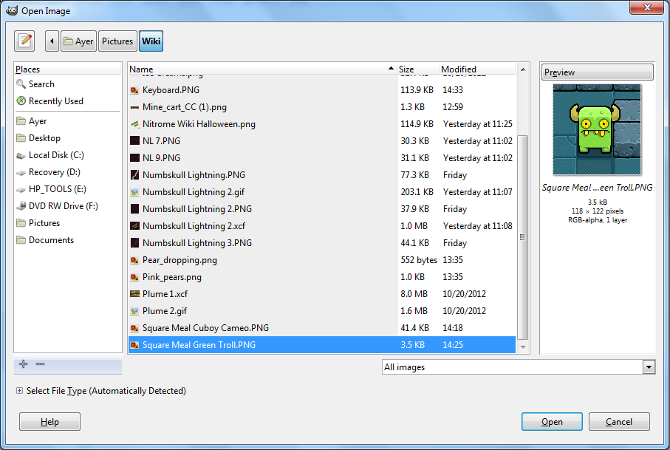Click the file list vertical scrollbar thumb

(522, 237)
